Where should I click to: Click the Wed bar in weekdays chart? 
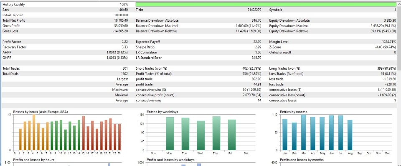tap(201, 136)
